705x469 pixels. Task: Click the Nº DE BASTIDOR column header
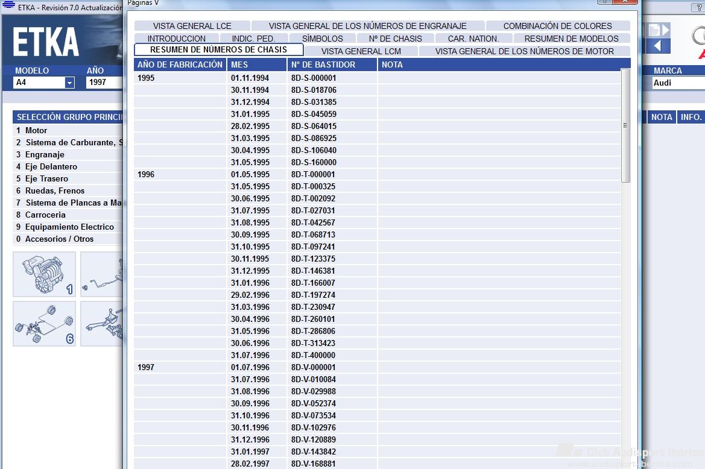[332, 65]
